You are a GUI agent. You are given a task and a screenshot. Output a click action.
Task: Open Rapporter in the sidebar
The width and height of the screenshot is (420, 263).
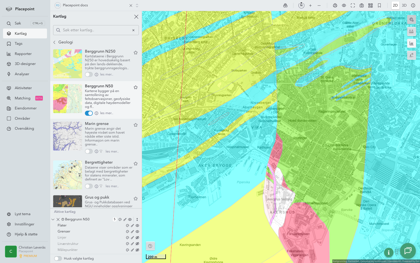tap(23, 54)
